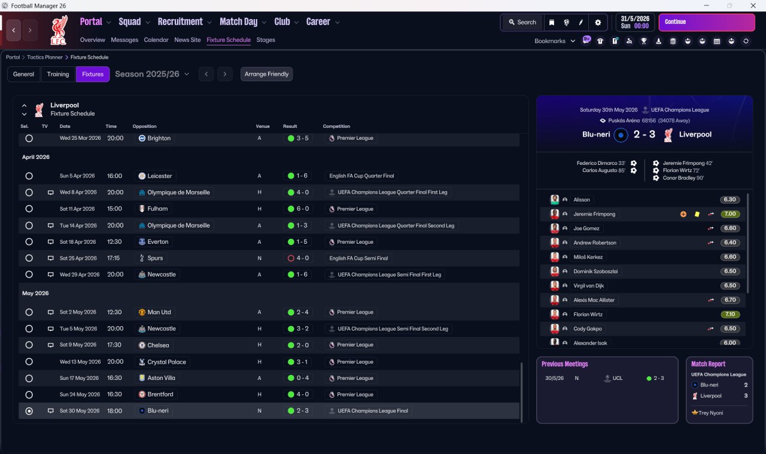The height and width of the screenshot is (454, 766).
Task: Expand the Recruitment menu dropdown arrow
Action: 209,23
